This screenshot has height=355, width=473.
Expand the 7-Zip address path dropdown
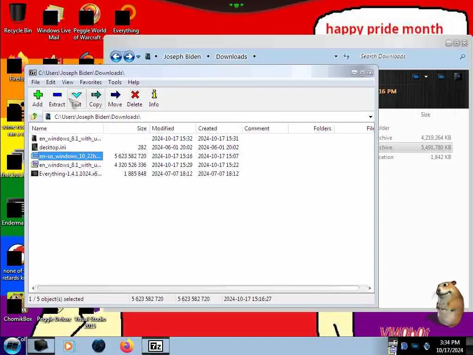tap(370, 117)
